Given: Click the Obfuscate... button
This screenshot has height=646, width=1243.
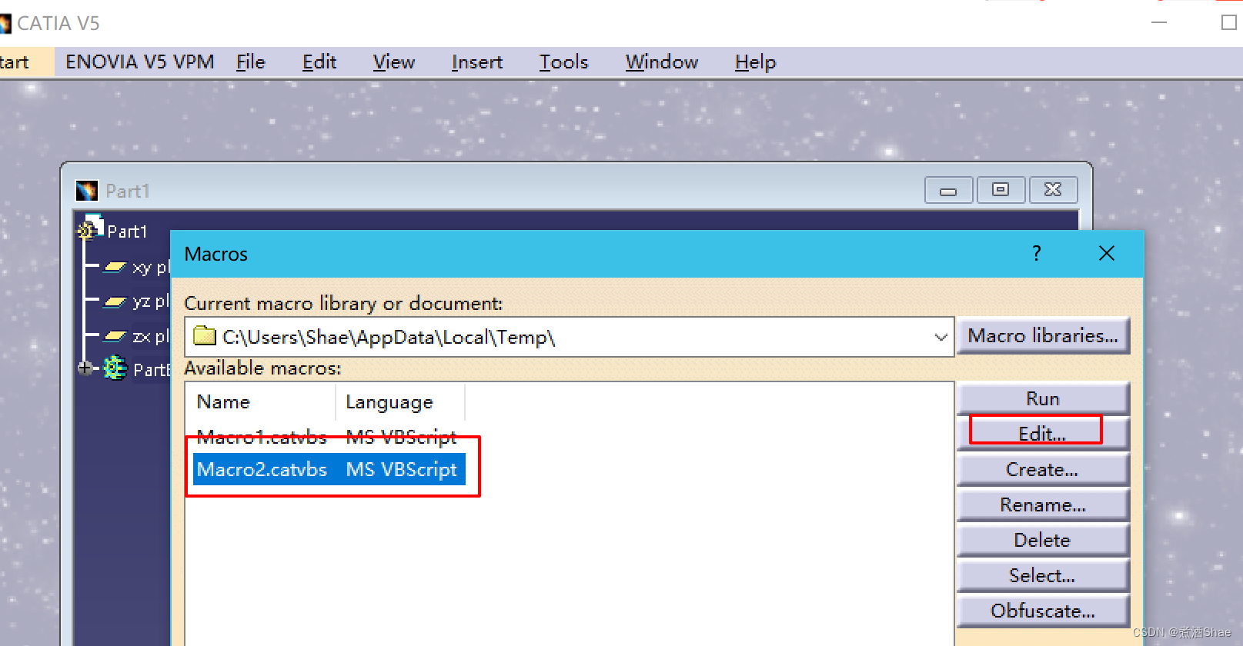Looking at the screenshot, I should point(1043,611).
